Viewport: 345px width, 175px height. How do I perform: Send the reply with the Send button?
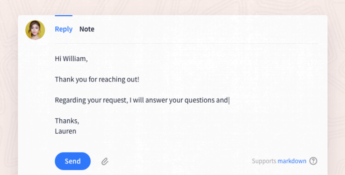point(73,161)
